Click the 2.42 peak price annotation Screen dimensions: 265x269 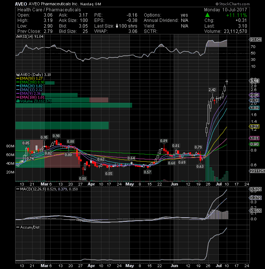coord(212,90)
